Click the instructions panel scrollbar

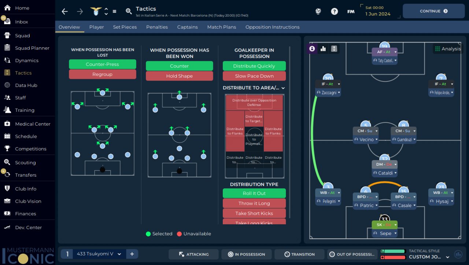(x=289, y=132)
